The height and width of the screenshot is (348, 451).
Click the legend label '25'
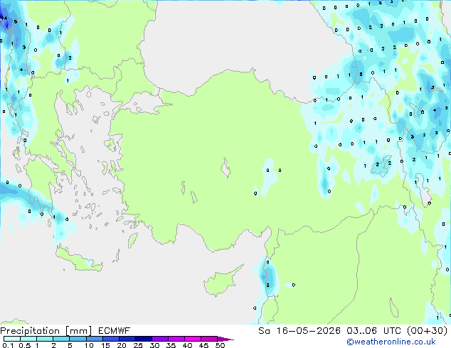tap(138, 345)
